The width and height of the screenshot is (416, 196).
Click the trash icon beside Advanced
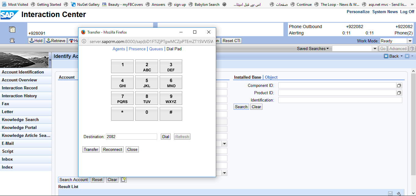coord(412,48)
